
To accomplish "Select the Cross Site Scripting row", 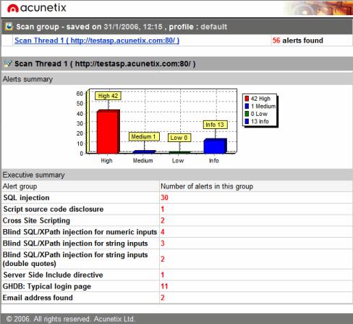I will pyautogui.click(x=176, y=220).
